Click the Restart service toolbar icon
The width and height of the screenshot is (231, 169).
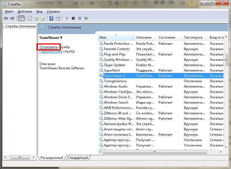[x=86, y=18]
